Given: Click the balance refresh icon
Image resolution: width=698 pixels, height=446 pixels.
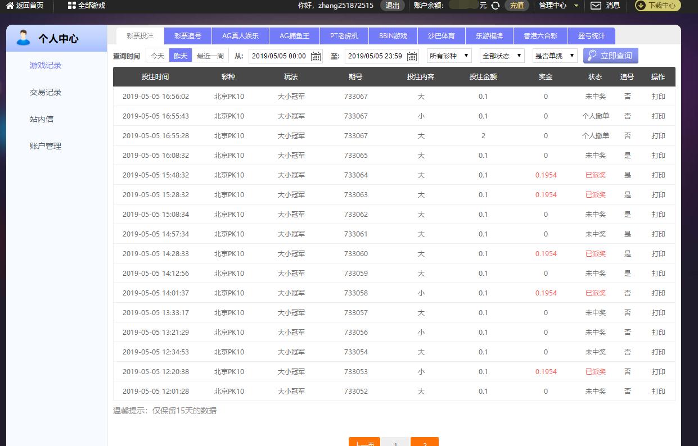Looking at the screenshot, I should (x=496, y=6).
